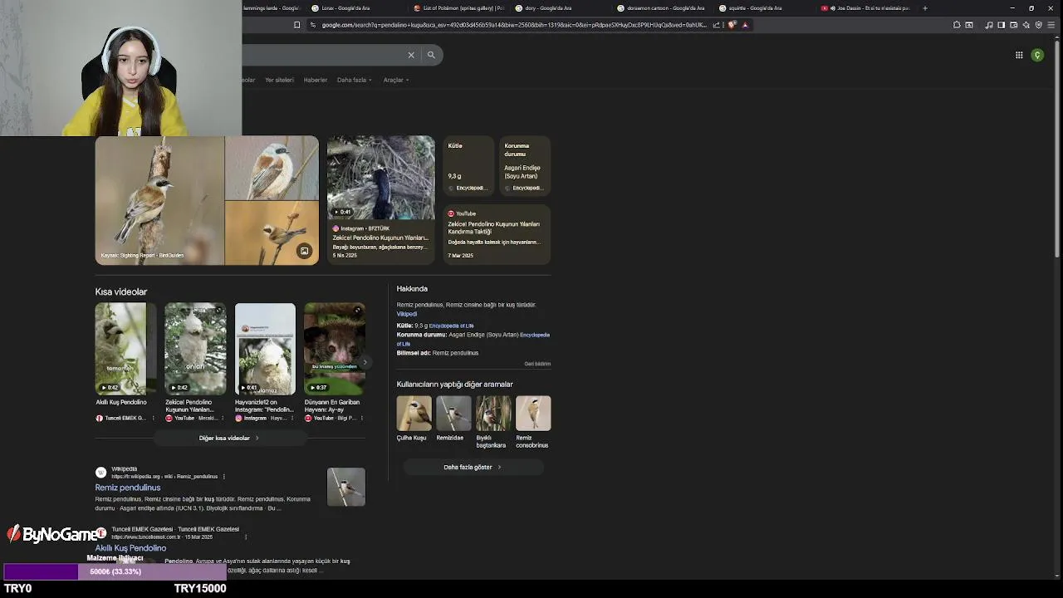Open a new browser tab
Viewport: 1063px width, 598px height.
click(924, 8)
